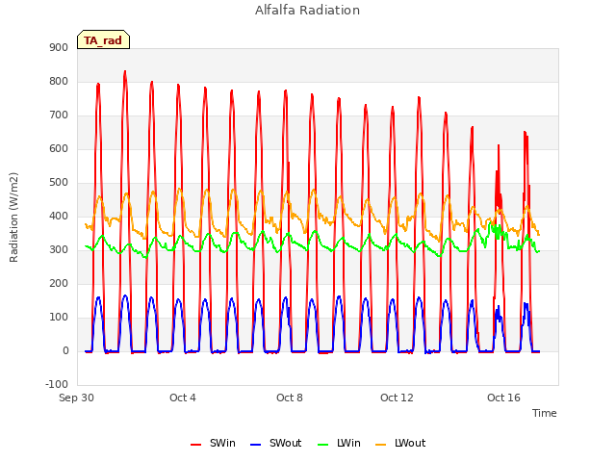Click the 600 y-axis tick label
This screenshot has height=462, width=616.
point(59,148)
